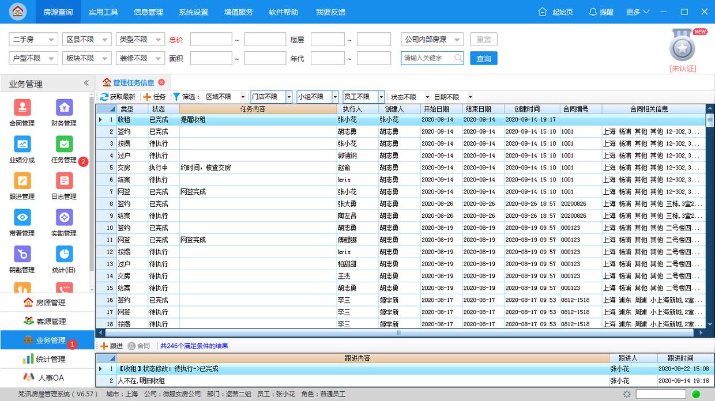The image size is (715, 401).
Task: Go to 起始页 home page
Action: click(x=555, y=11)
